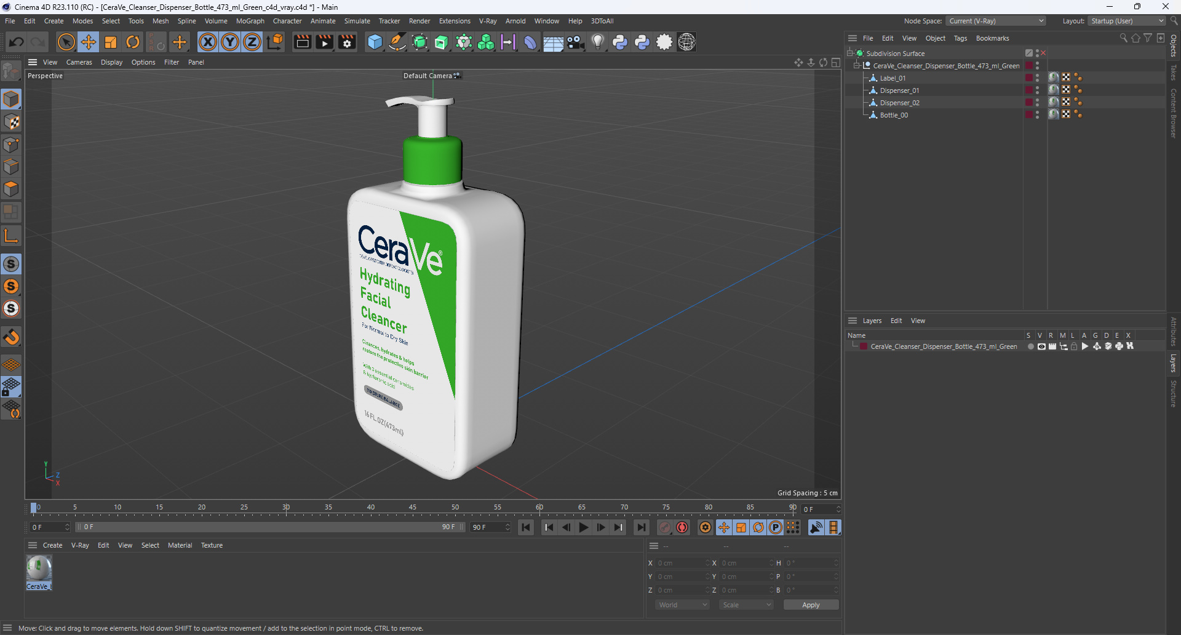Toggle Label_01 visibility dots
Viewport: 1181px width, 635px height.
point(1037,78)
